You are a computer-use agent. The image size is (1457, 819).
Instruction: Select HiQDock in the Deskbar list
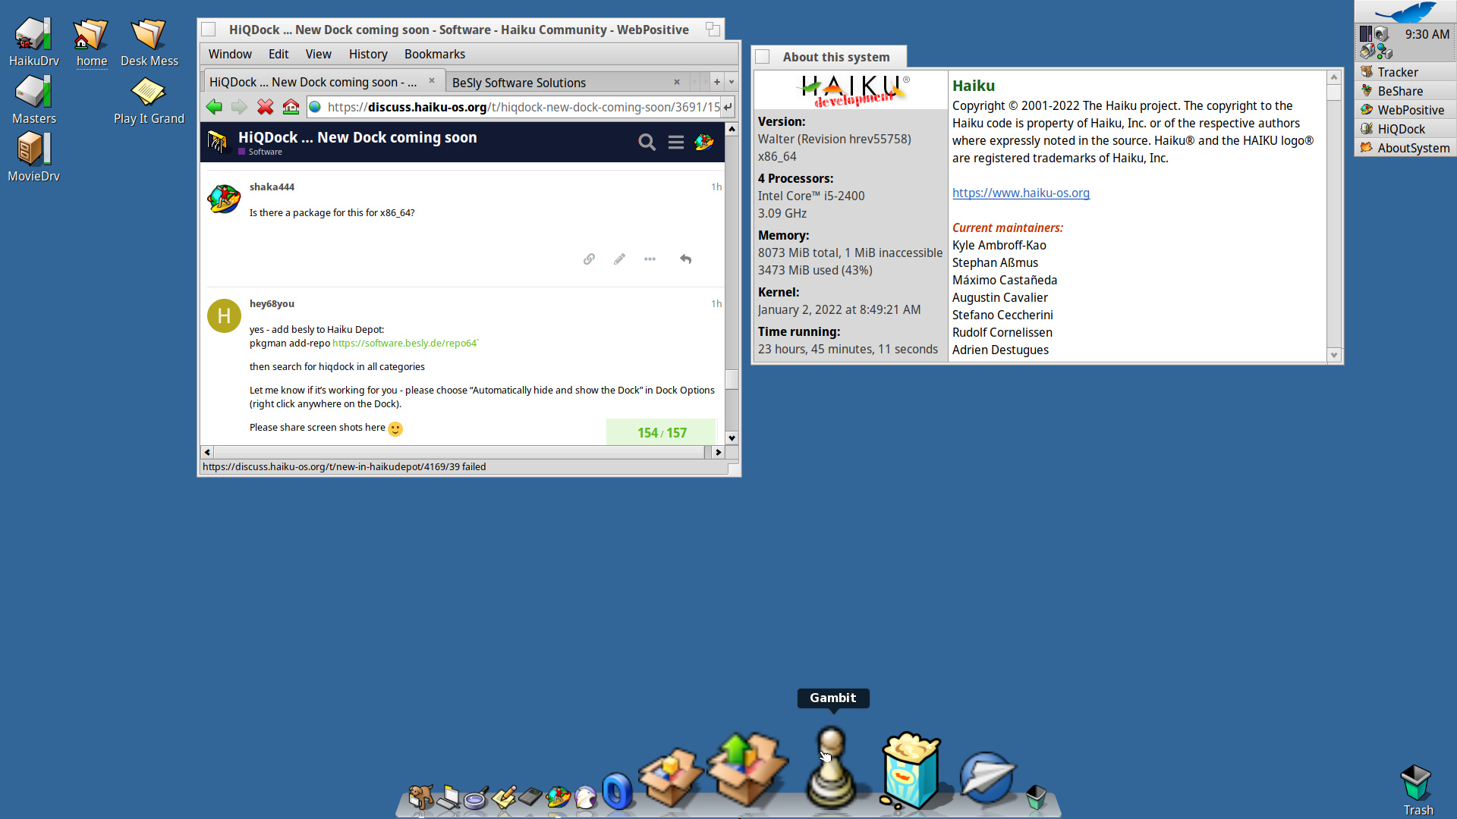point(1401,129)
